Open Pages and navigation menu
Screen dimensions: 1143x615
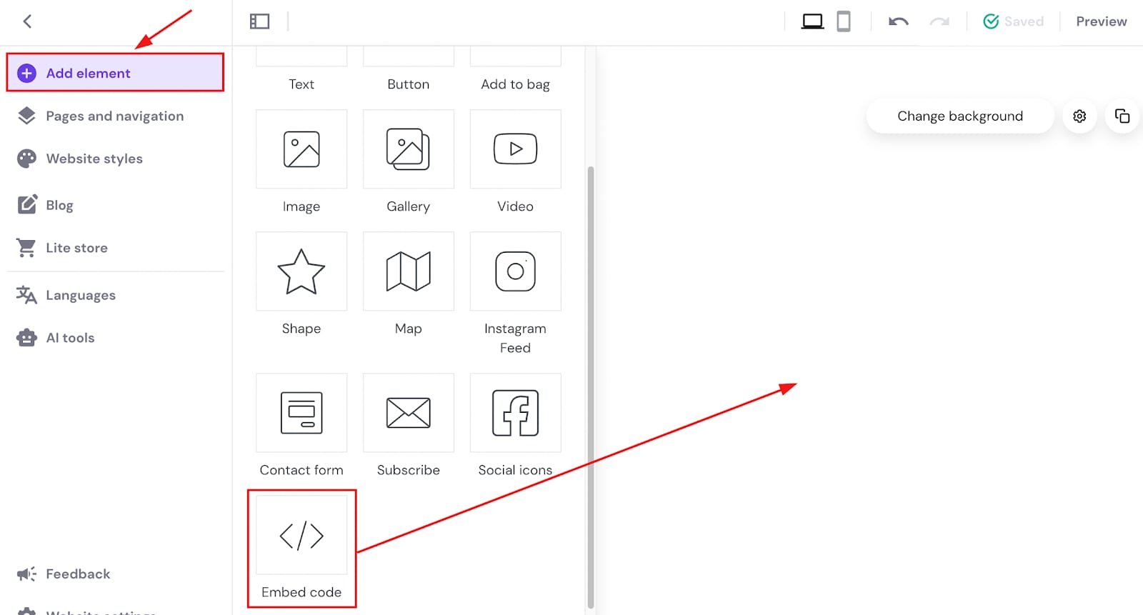114,116
